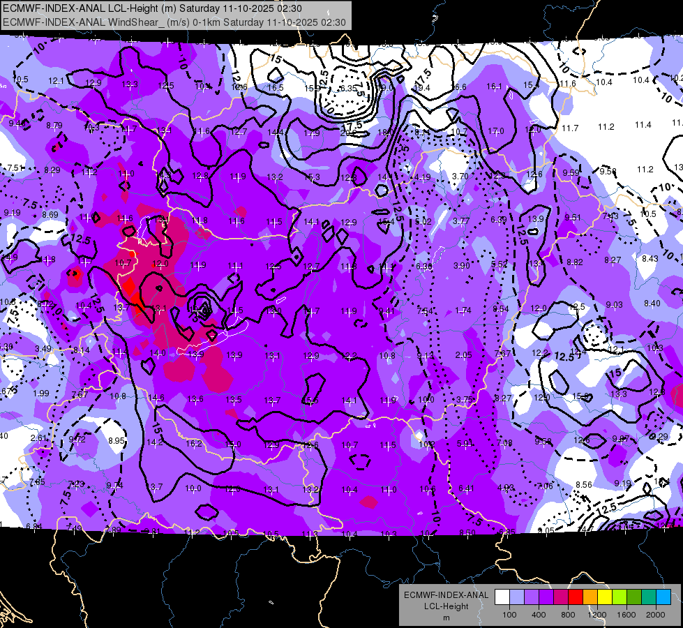
Task: Click the wind shear value '6.41'
Action: pyautogui.click(x=466, y=488)
